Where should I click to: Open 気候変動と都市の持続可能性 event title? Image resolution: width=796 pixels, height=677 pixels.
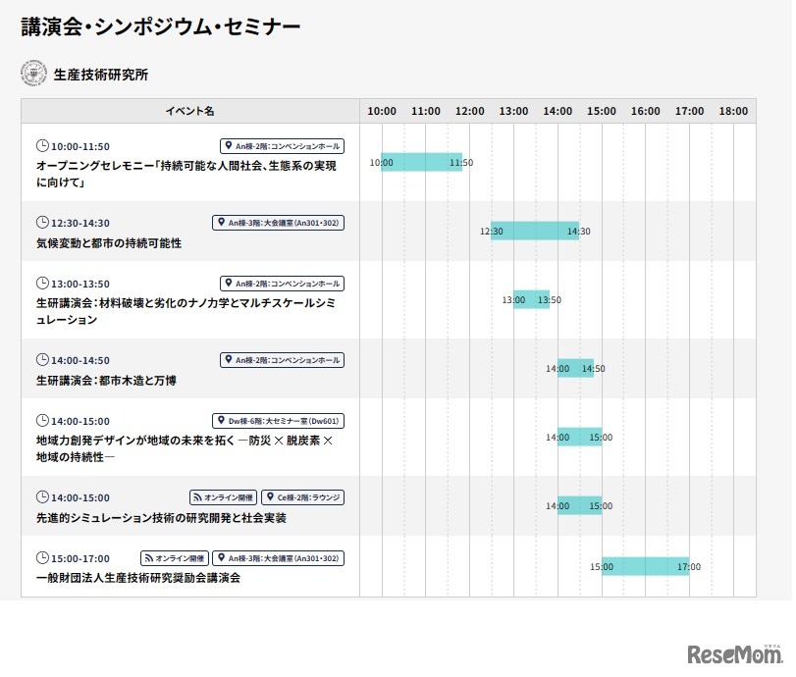pos(109,243)
